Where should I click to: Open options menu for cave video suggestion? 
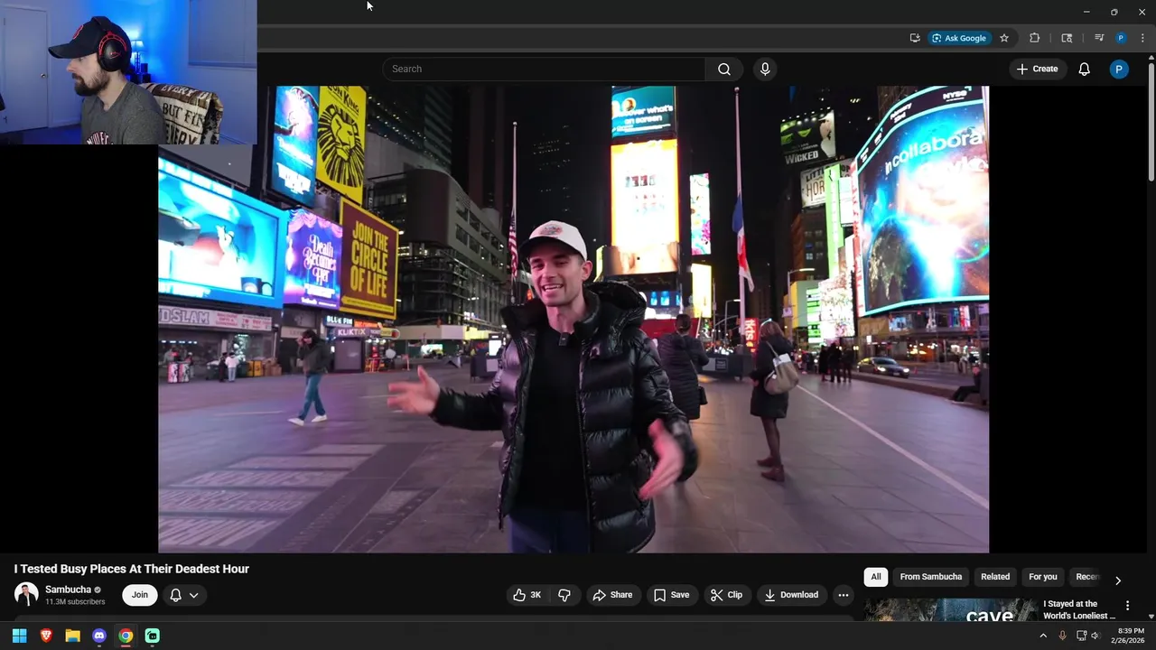click(x=1127, y=606)
